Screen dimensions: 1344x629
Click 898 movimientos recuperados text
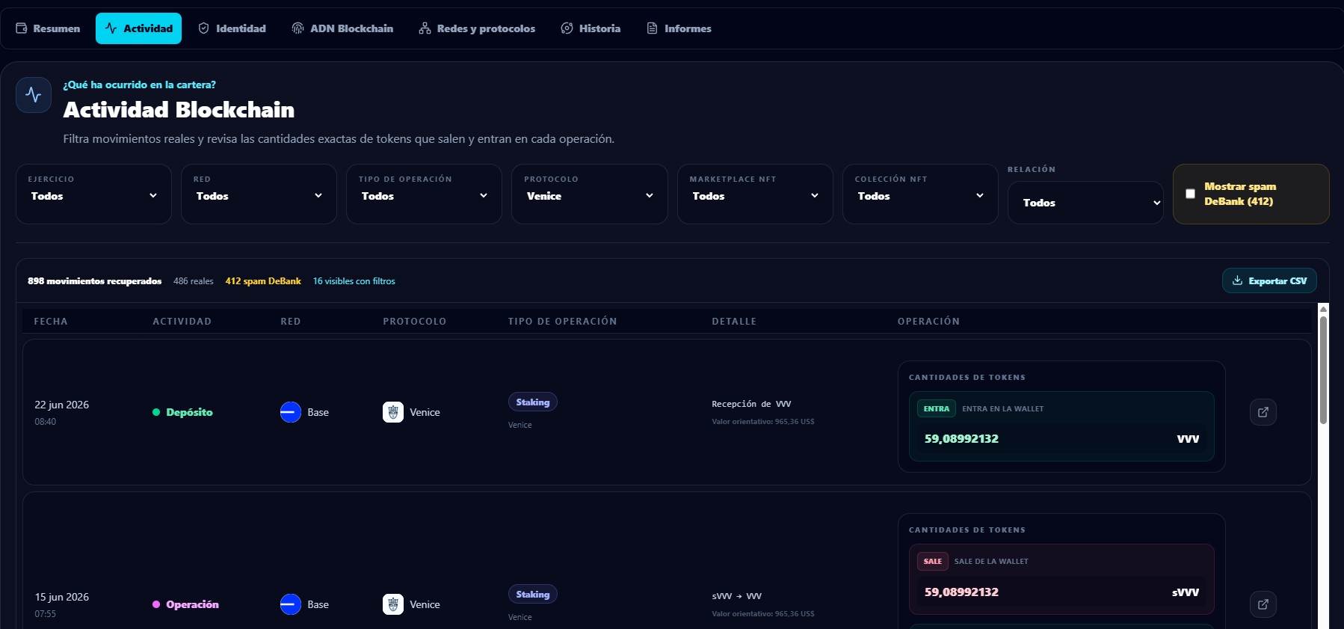coord(95,281)
